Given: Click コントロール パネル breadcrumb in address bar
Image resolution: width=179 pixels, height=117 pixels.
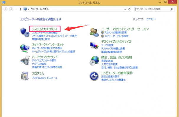Looking at the screenshot, I should click(x=40, y=9).
